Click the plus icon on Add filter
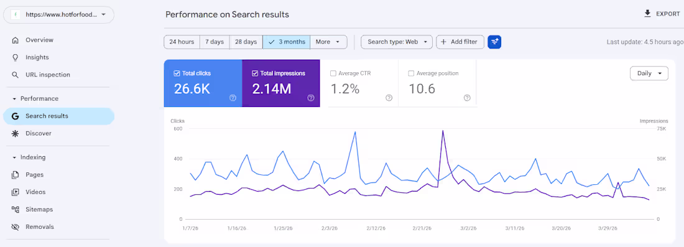684x247 pixels. click(443, 42)
